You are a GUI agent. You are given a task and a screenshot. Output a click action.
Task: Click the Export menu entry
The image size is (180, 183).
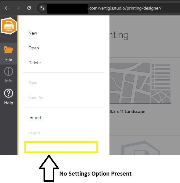tap(35, 132)
